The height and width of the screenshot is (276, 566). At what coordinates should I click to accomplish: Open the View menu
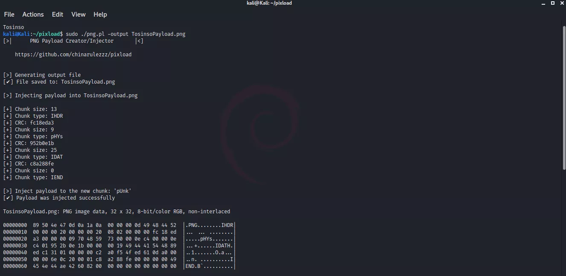[x=79, y=15]
